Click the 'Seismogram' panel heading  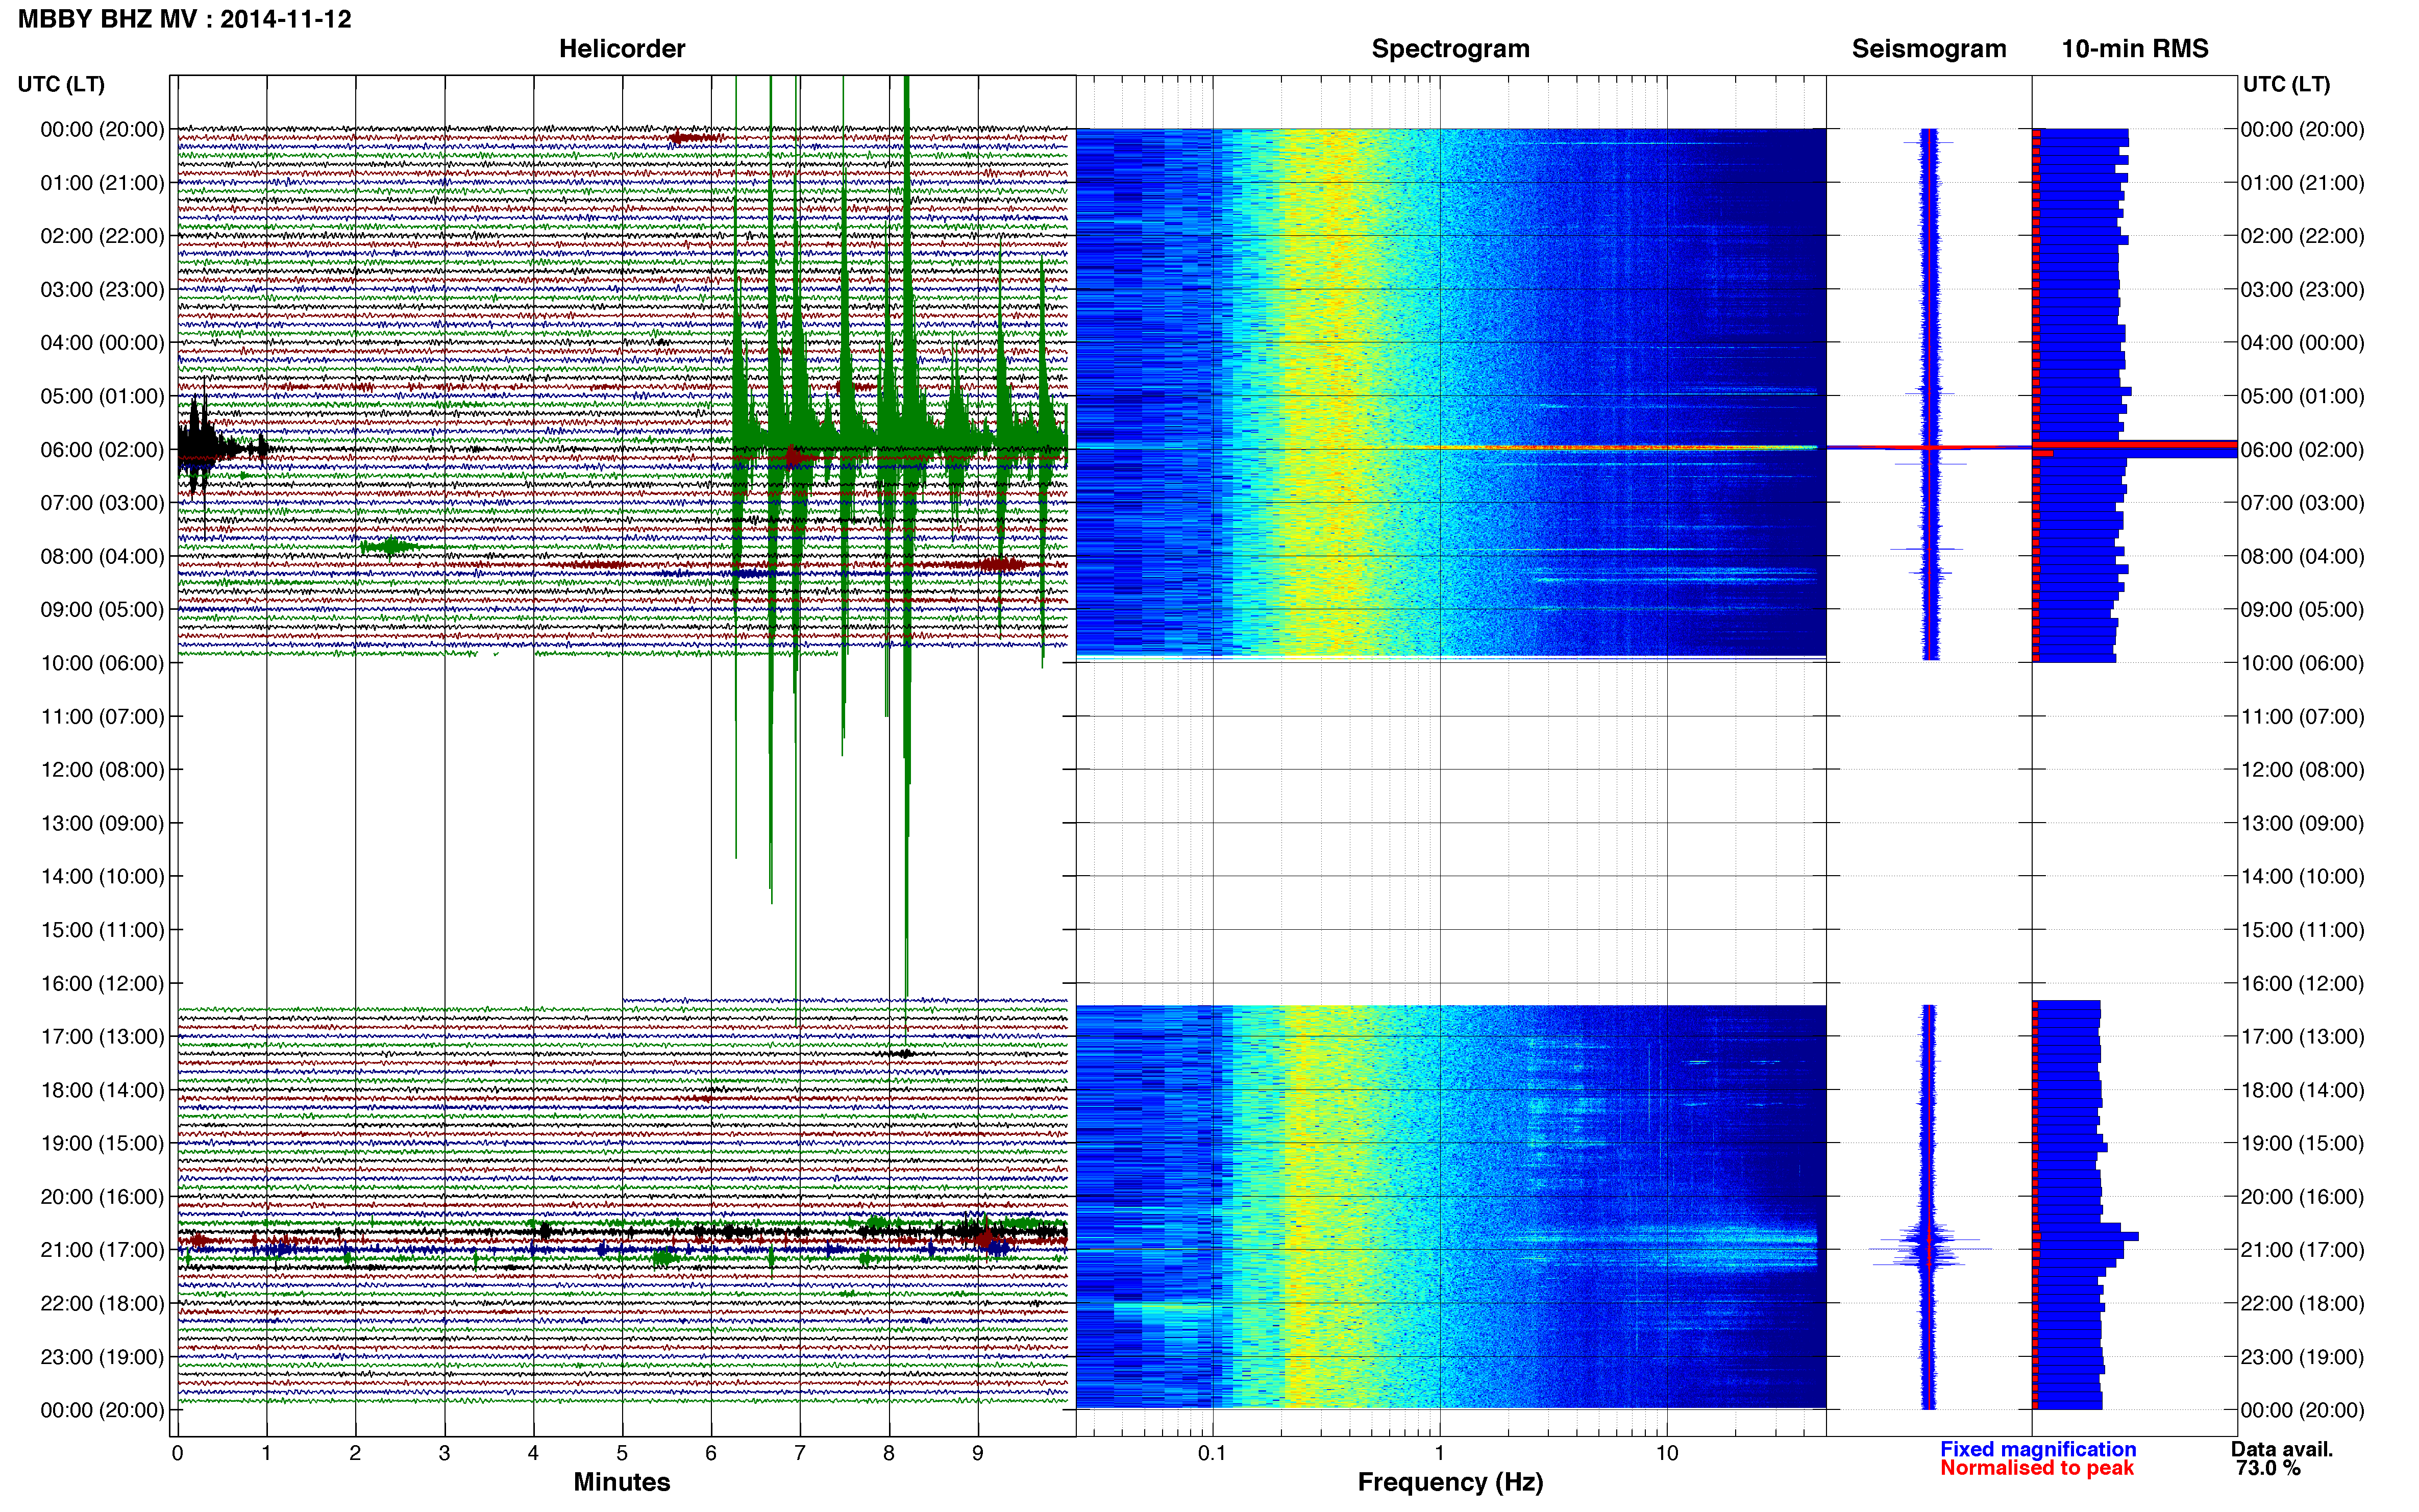(1929, 49)
